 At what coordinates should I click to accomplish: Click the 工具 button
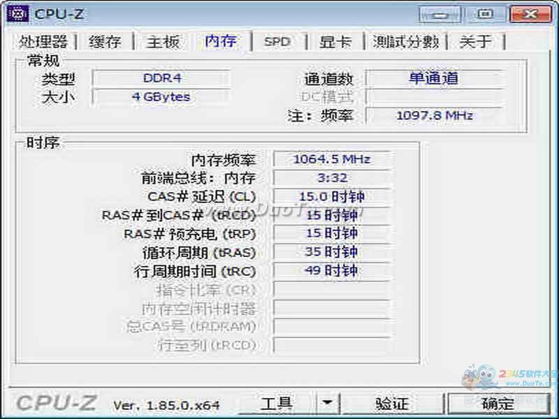[277, 403]
